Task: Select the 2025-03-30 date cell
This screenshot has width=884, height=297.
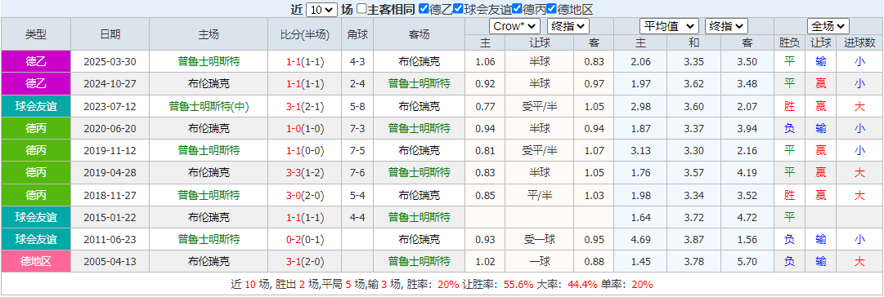Action: (110, 62)
